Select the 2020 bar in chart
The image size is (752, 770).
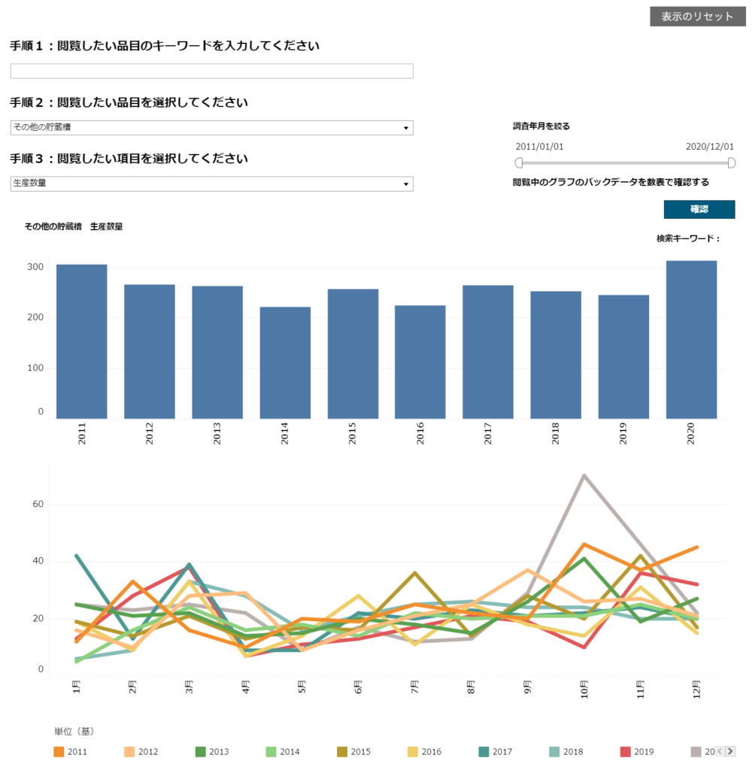tap(691, 339)
